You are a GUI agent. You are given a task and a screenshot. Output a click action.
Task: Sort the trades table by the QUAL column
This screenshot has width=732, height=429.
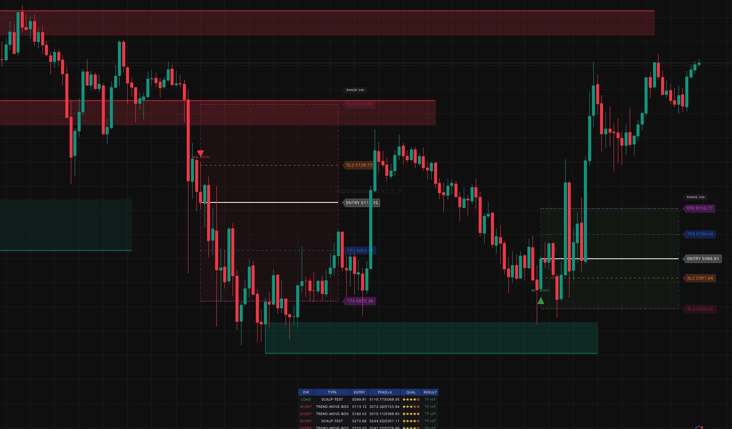410,392
